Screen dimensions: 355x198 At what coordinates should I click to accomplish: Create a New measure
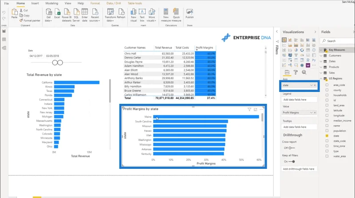pos(166,15)
